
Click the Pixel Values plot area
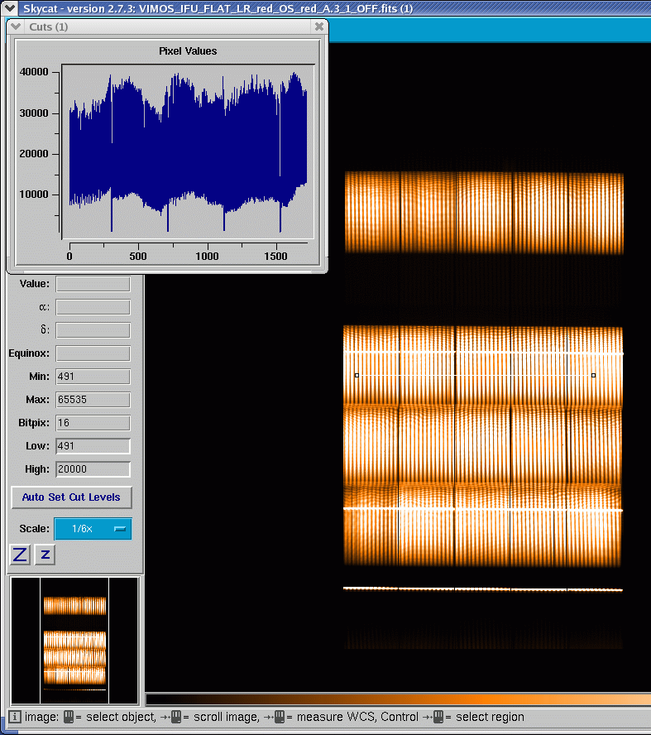pyautogui.click(x=188, y=151)
